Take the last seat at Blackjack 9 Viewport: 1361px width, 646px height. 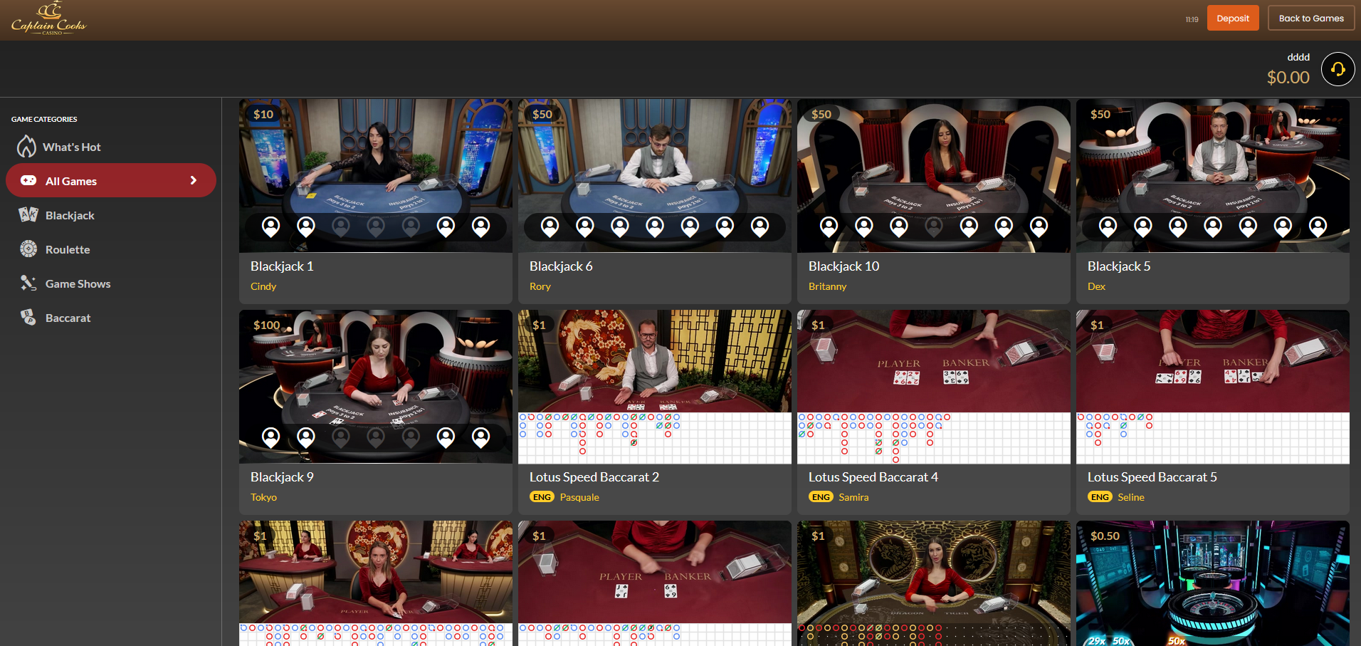(x=481, y=438)
